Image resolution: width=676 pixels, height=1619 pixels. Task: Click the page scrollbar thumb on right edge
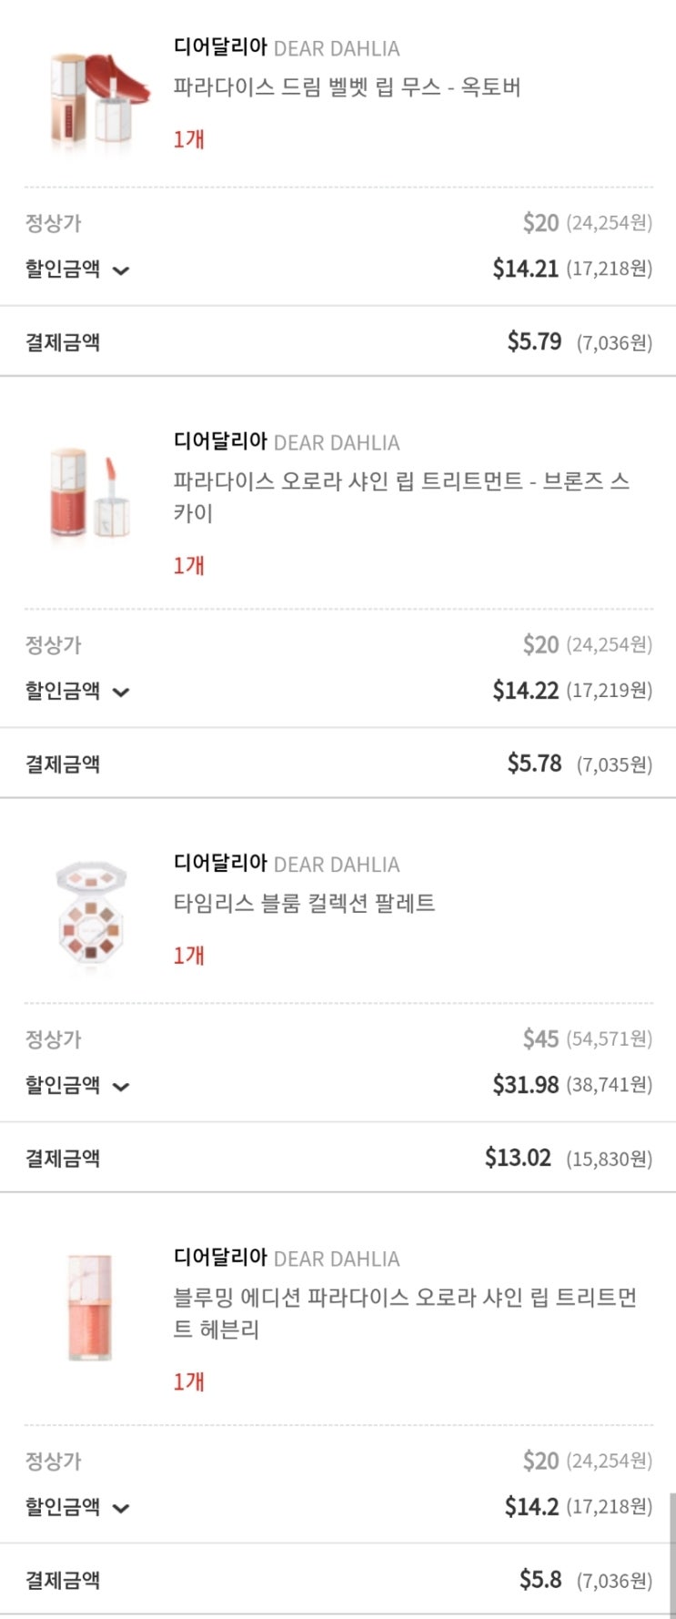coord(671,1553)
